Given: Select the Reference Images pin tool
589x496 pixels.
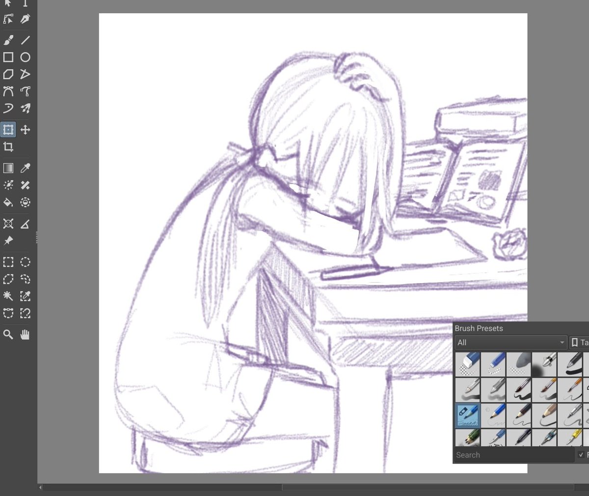Looking at the screenshot, I should pyautogui.click(x=8, y=240).
